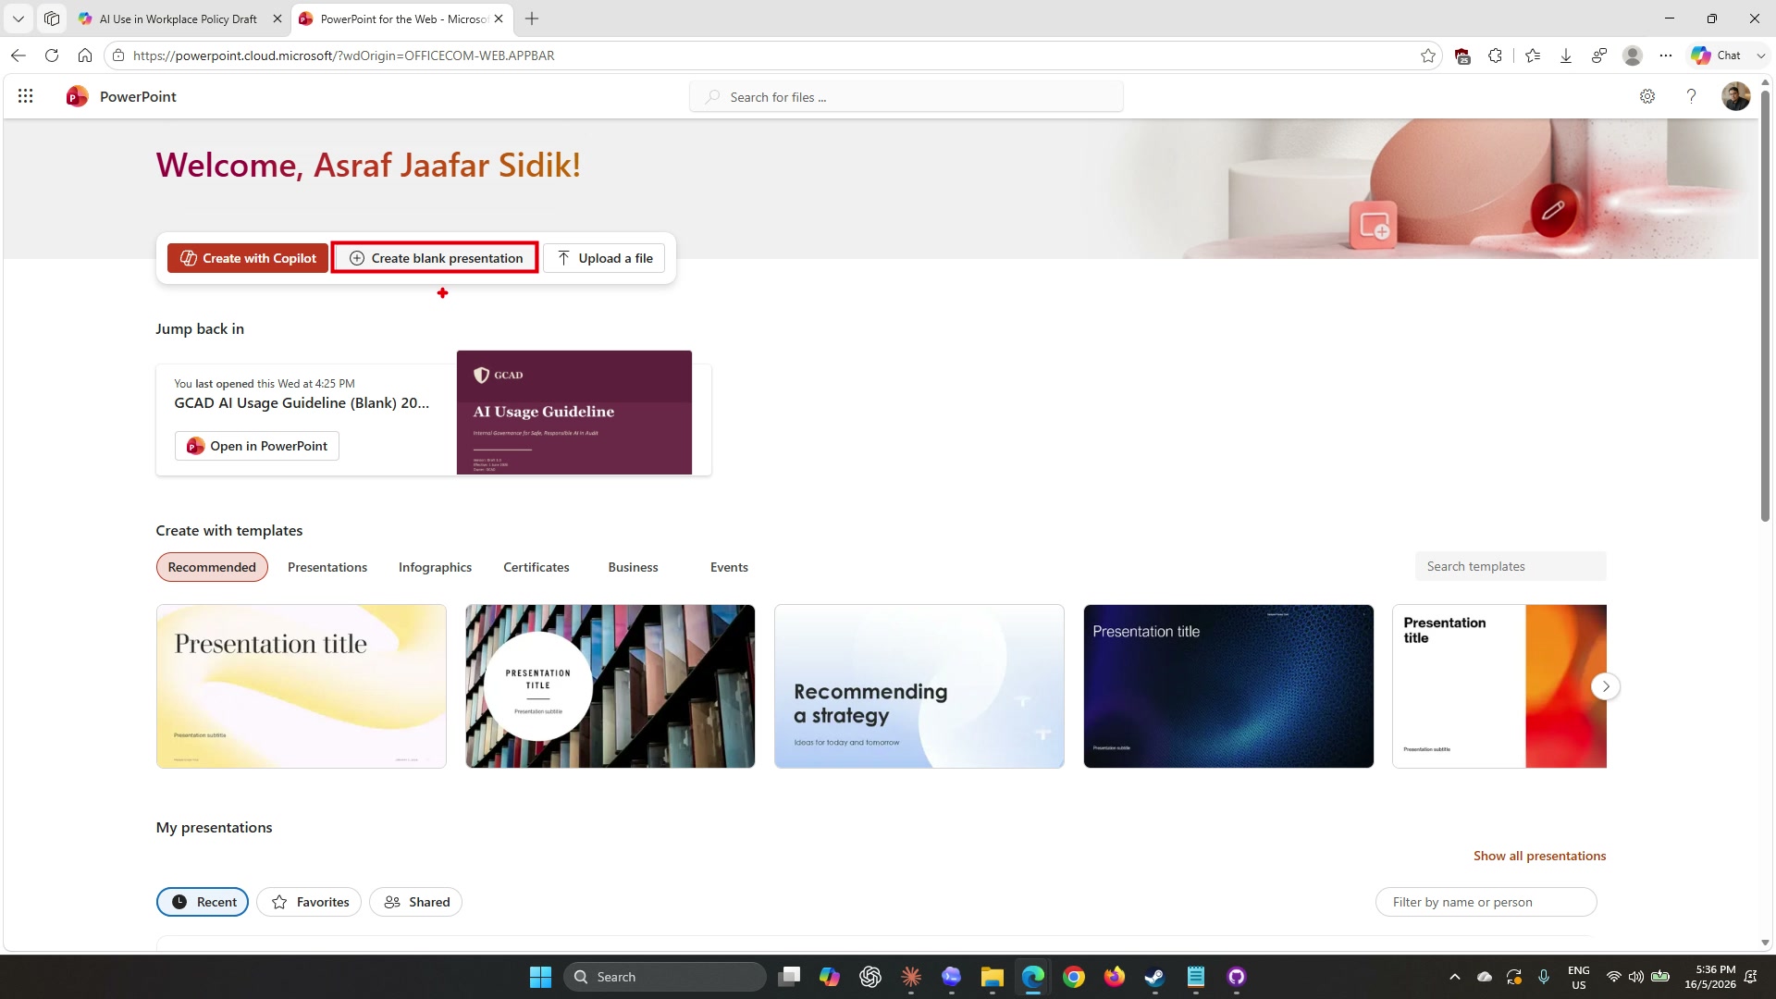
Task: Show hidden system tray icons chevron
Action: [x=1454, y=977]
